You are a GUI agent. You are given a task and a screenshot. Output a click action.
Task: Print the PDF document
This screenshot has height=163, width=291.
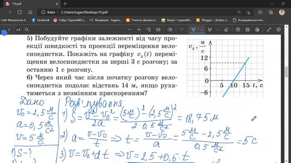[238, 29]
